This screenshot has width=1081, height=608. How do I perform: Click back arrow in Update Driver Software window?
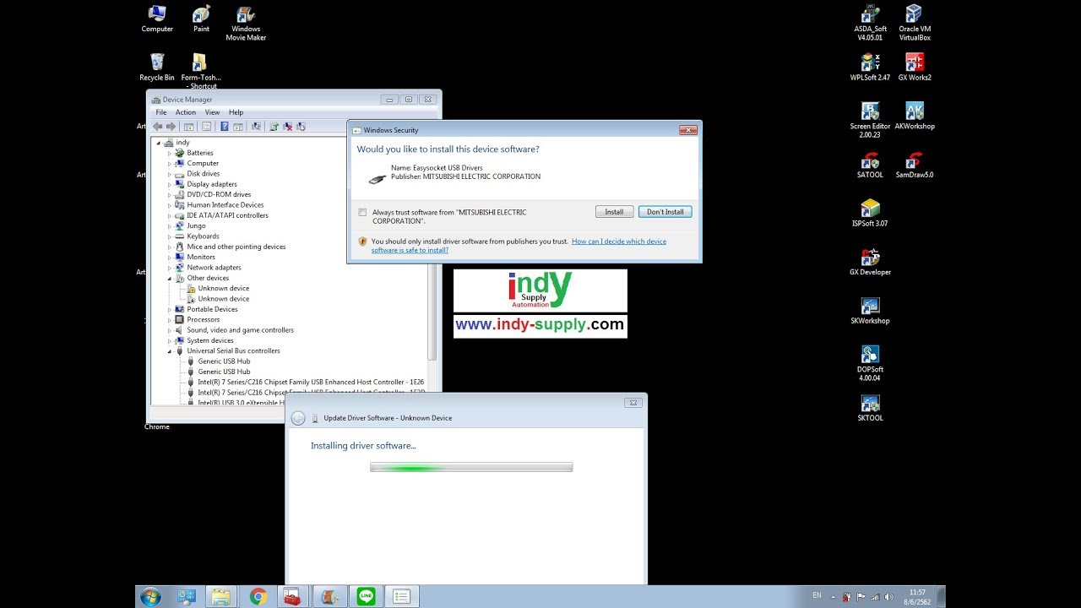click(298, 419)
